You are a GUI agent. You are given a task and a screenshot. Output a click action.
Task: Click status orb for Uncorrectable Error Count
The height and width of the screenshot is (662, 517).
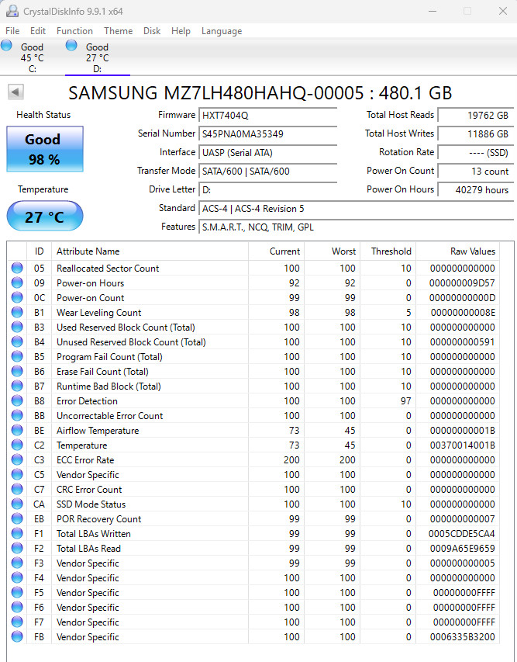[x=17, y=416]
